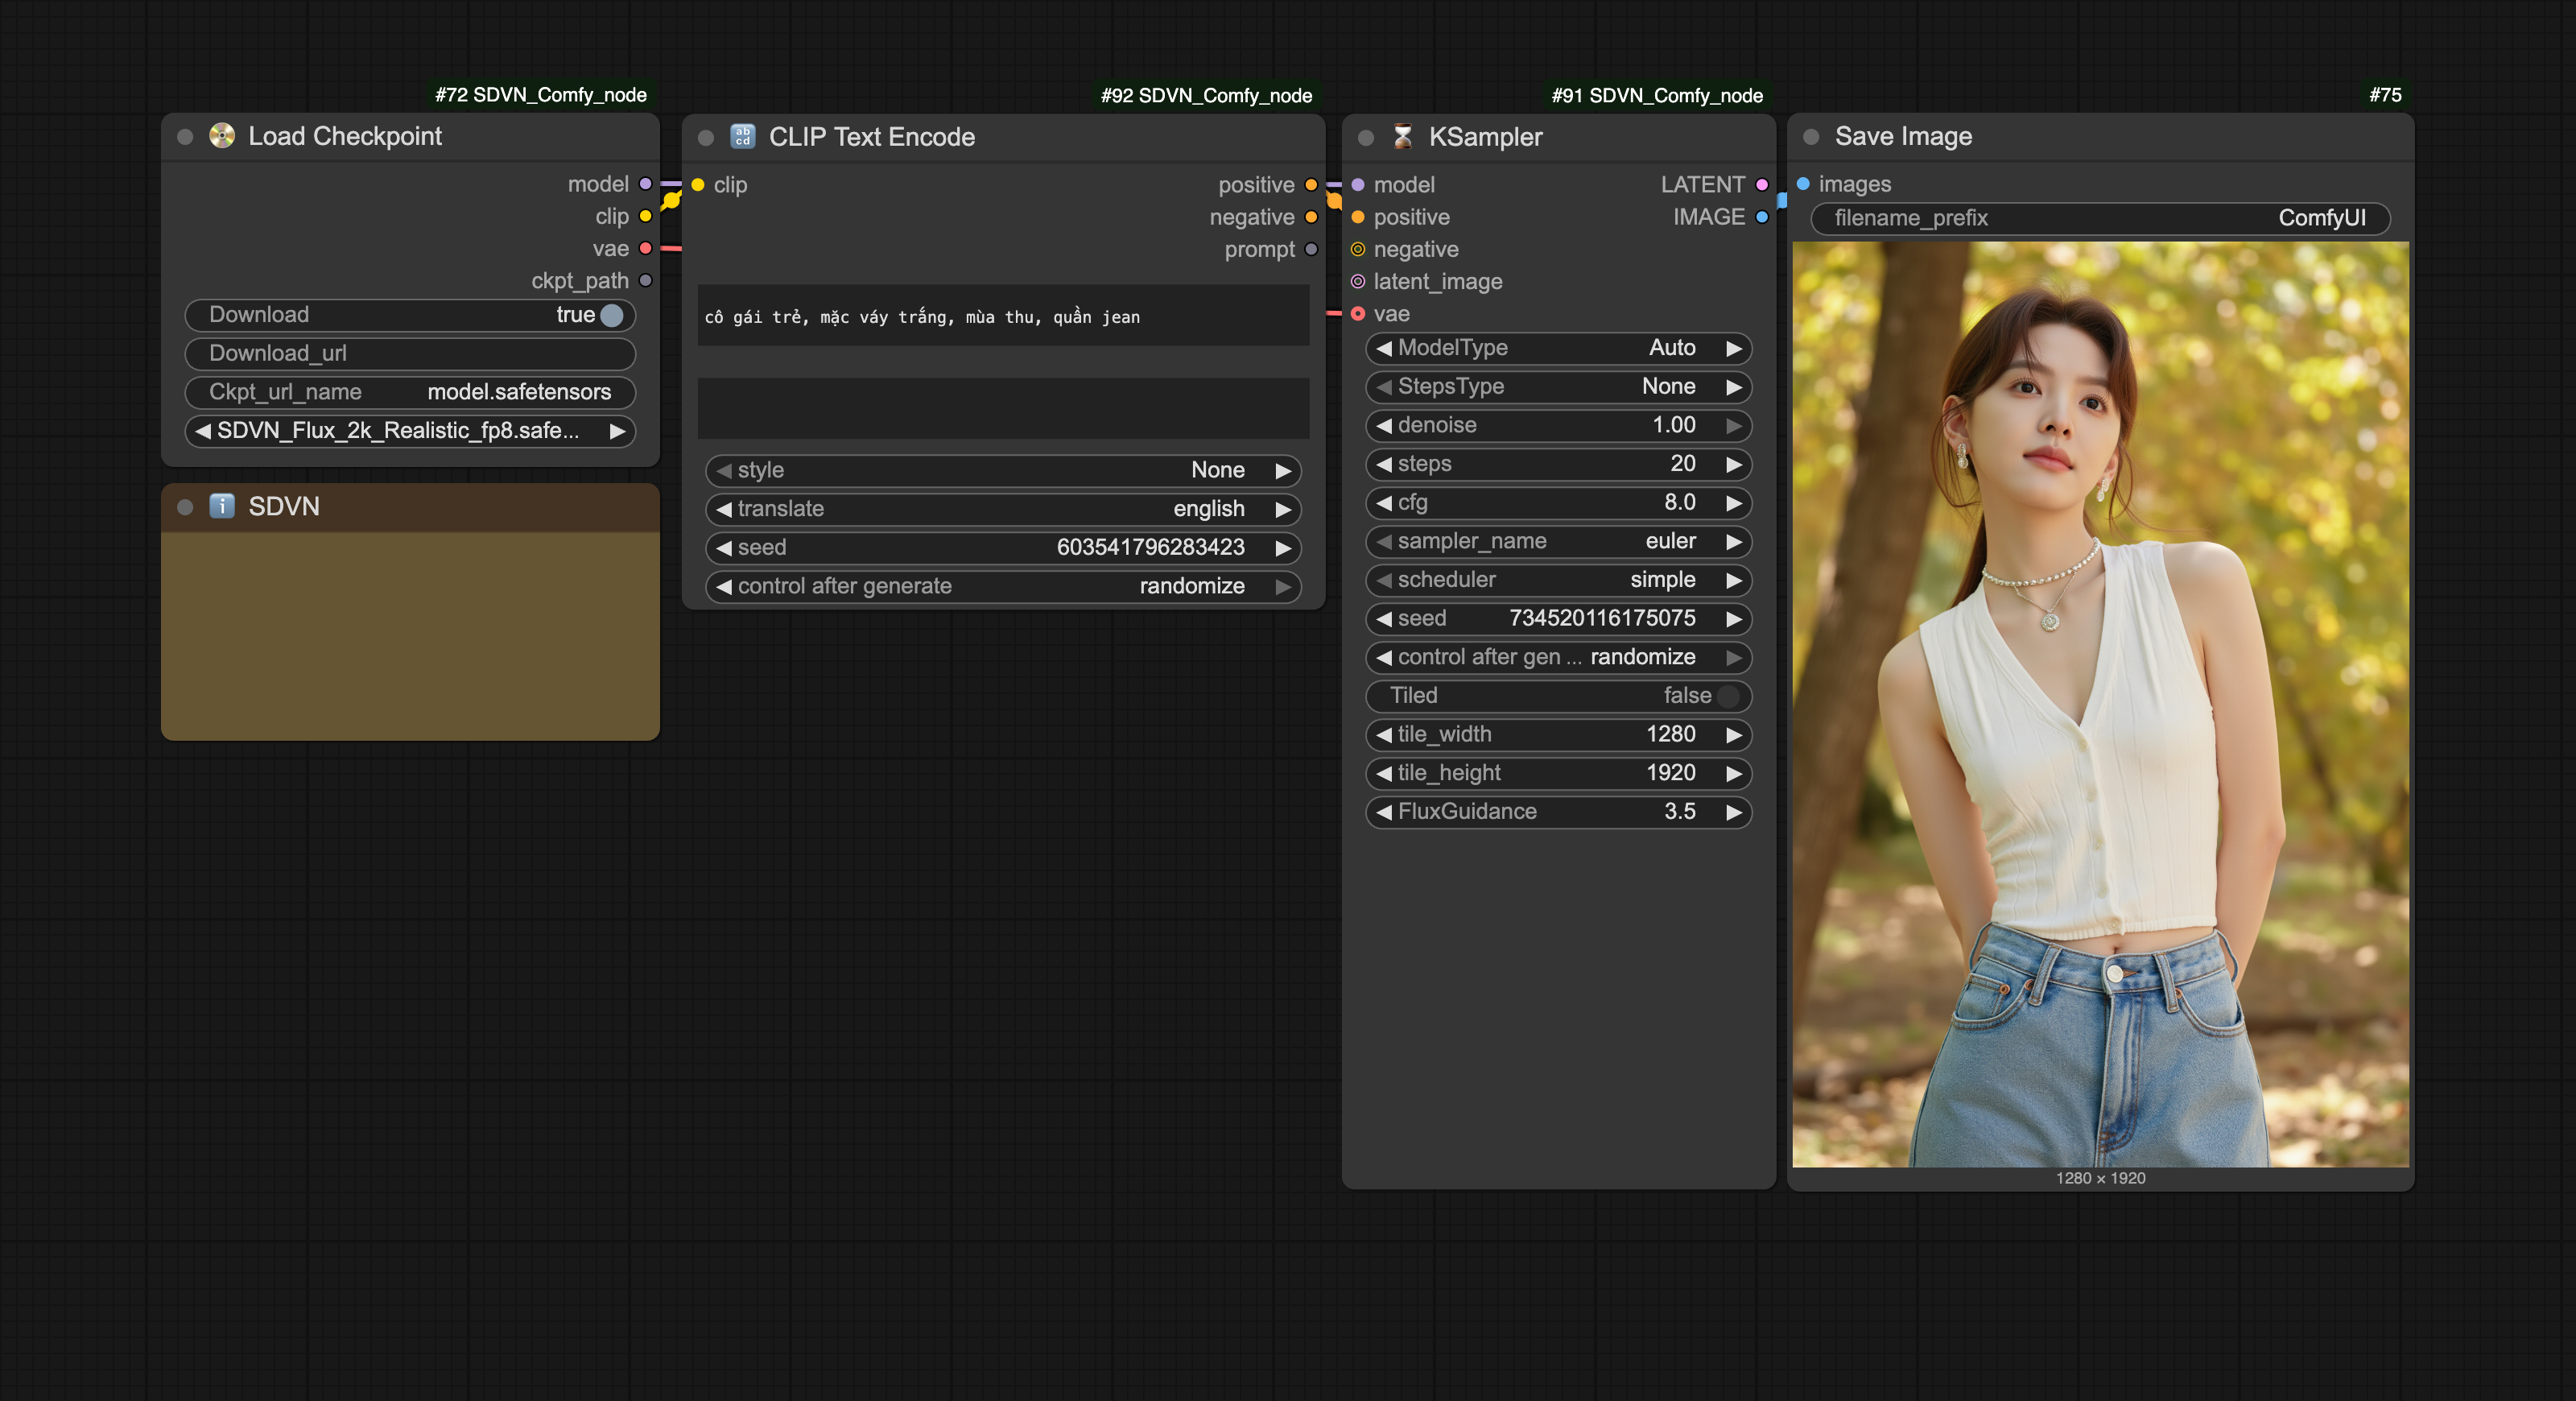Image resolution: width=2576 pixels, height=1401 pixels.
Task: Collapse the CLIP Text Encode node dot
Action: [x=706, y=138]
